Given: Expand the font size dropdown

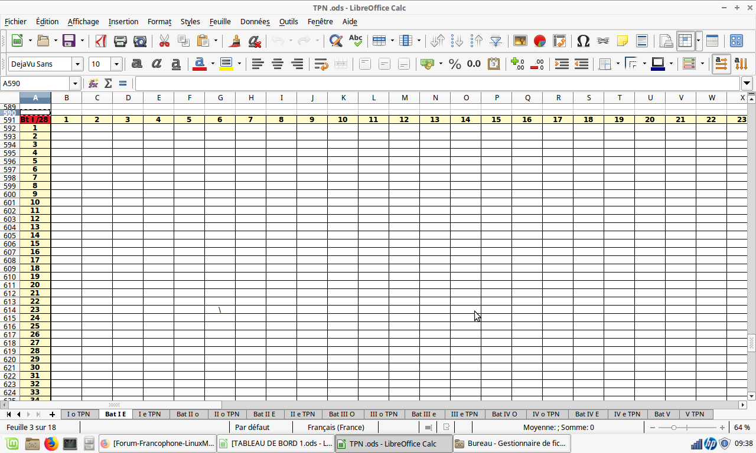Looking at the screenshot, I should pos(116,64).
